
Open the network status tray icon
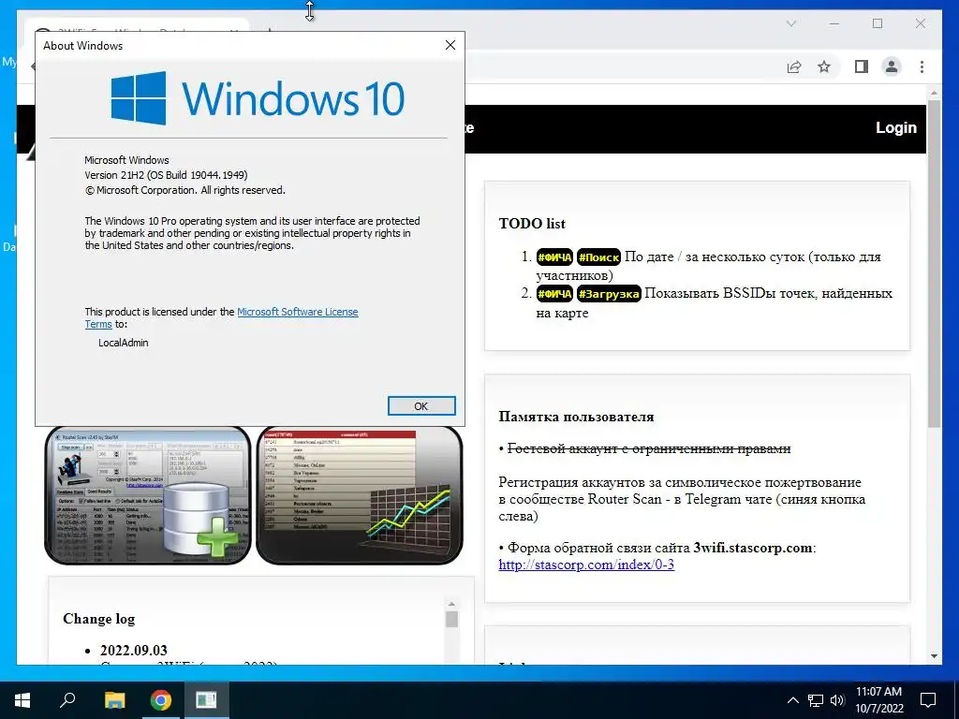tap(816, 700)
